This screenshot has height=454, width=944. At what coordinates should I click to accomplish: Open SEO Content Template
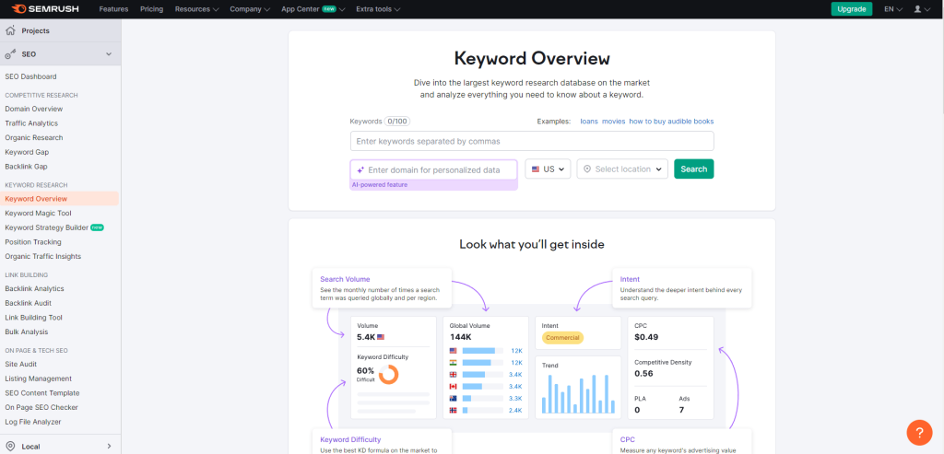pos(42,392)
